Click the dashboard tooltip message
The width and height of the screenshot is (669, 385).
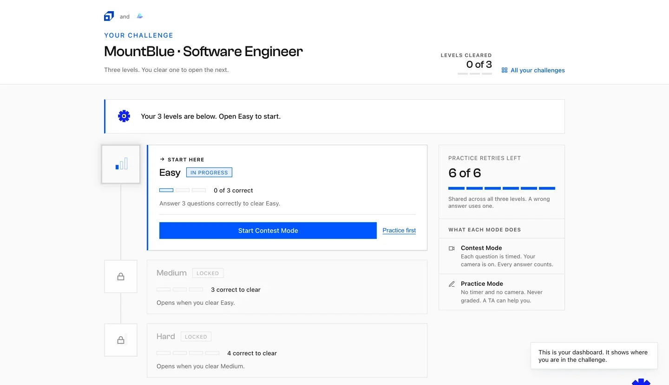pos(594,356)
